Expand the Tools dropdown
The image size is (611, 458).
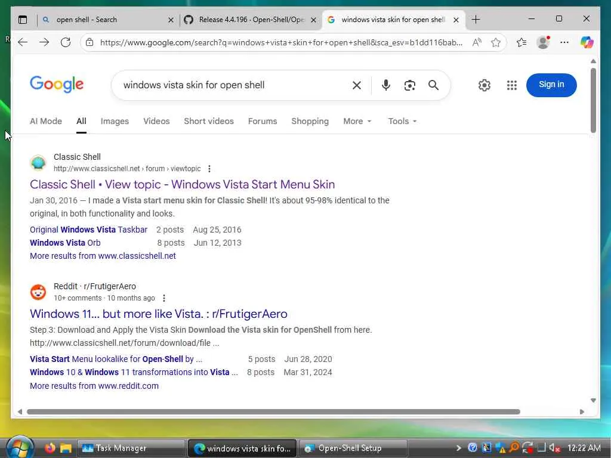click(403, 121)
